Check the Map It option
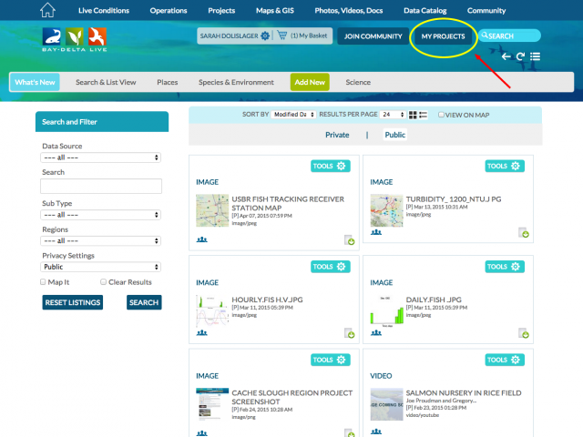The image size is (583, 437). tap(43, 282)
